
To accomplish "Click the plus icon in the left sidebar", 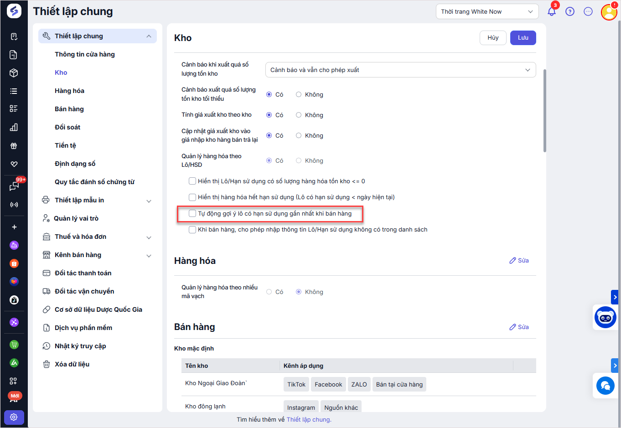I will 14,227.
